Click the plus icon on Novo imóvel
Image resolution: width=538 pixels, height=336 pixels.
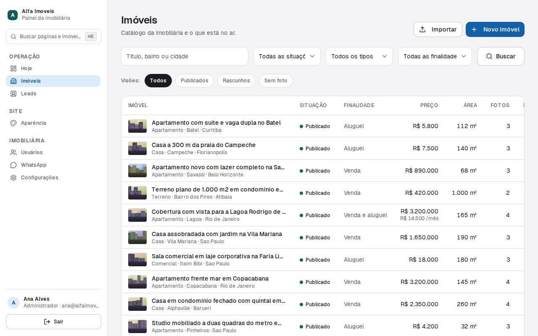474,29
